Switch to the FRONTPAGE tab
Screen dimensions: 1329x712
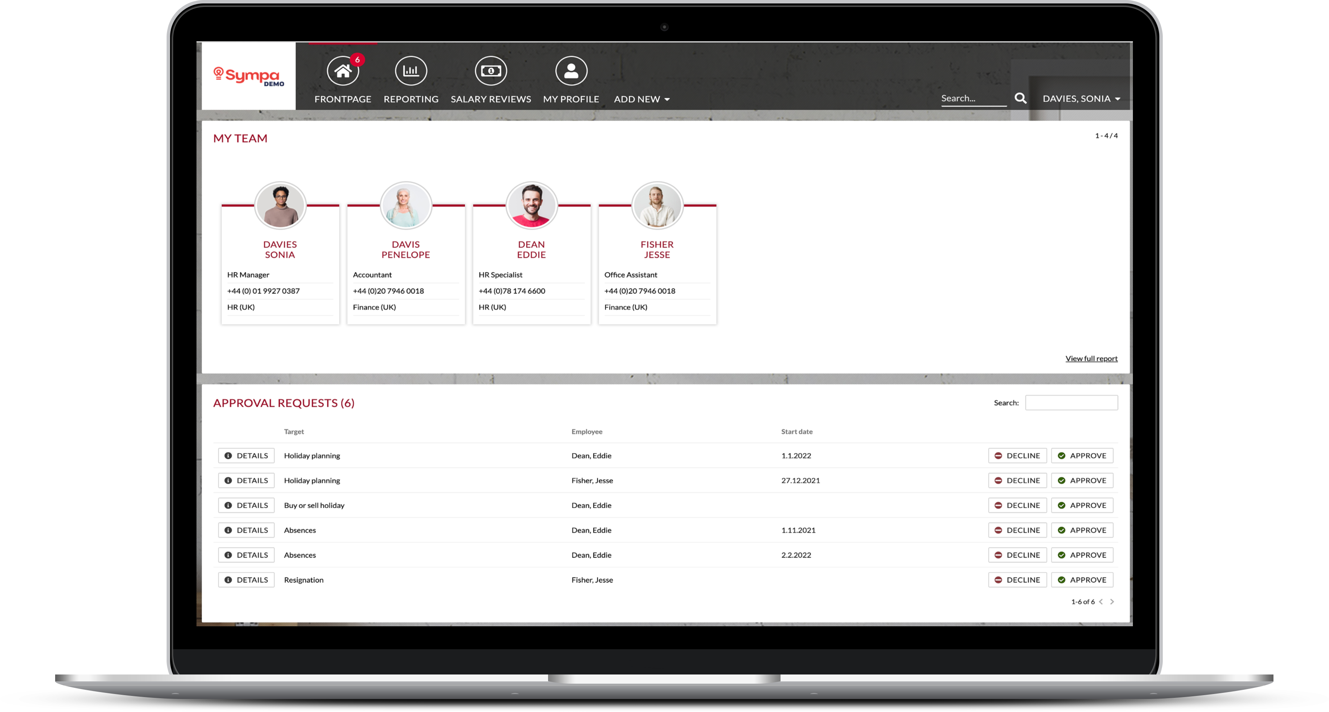point(342,99)
